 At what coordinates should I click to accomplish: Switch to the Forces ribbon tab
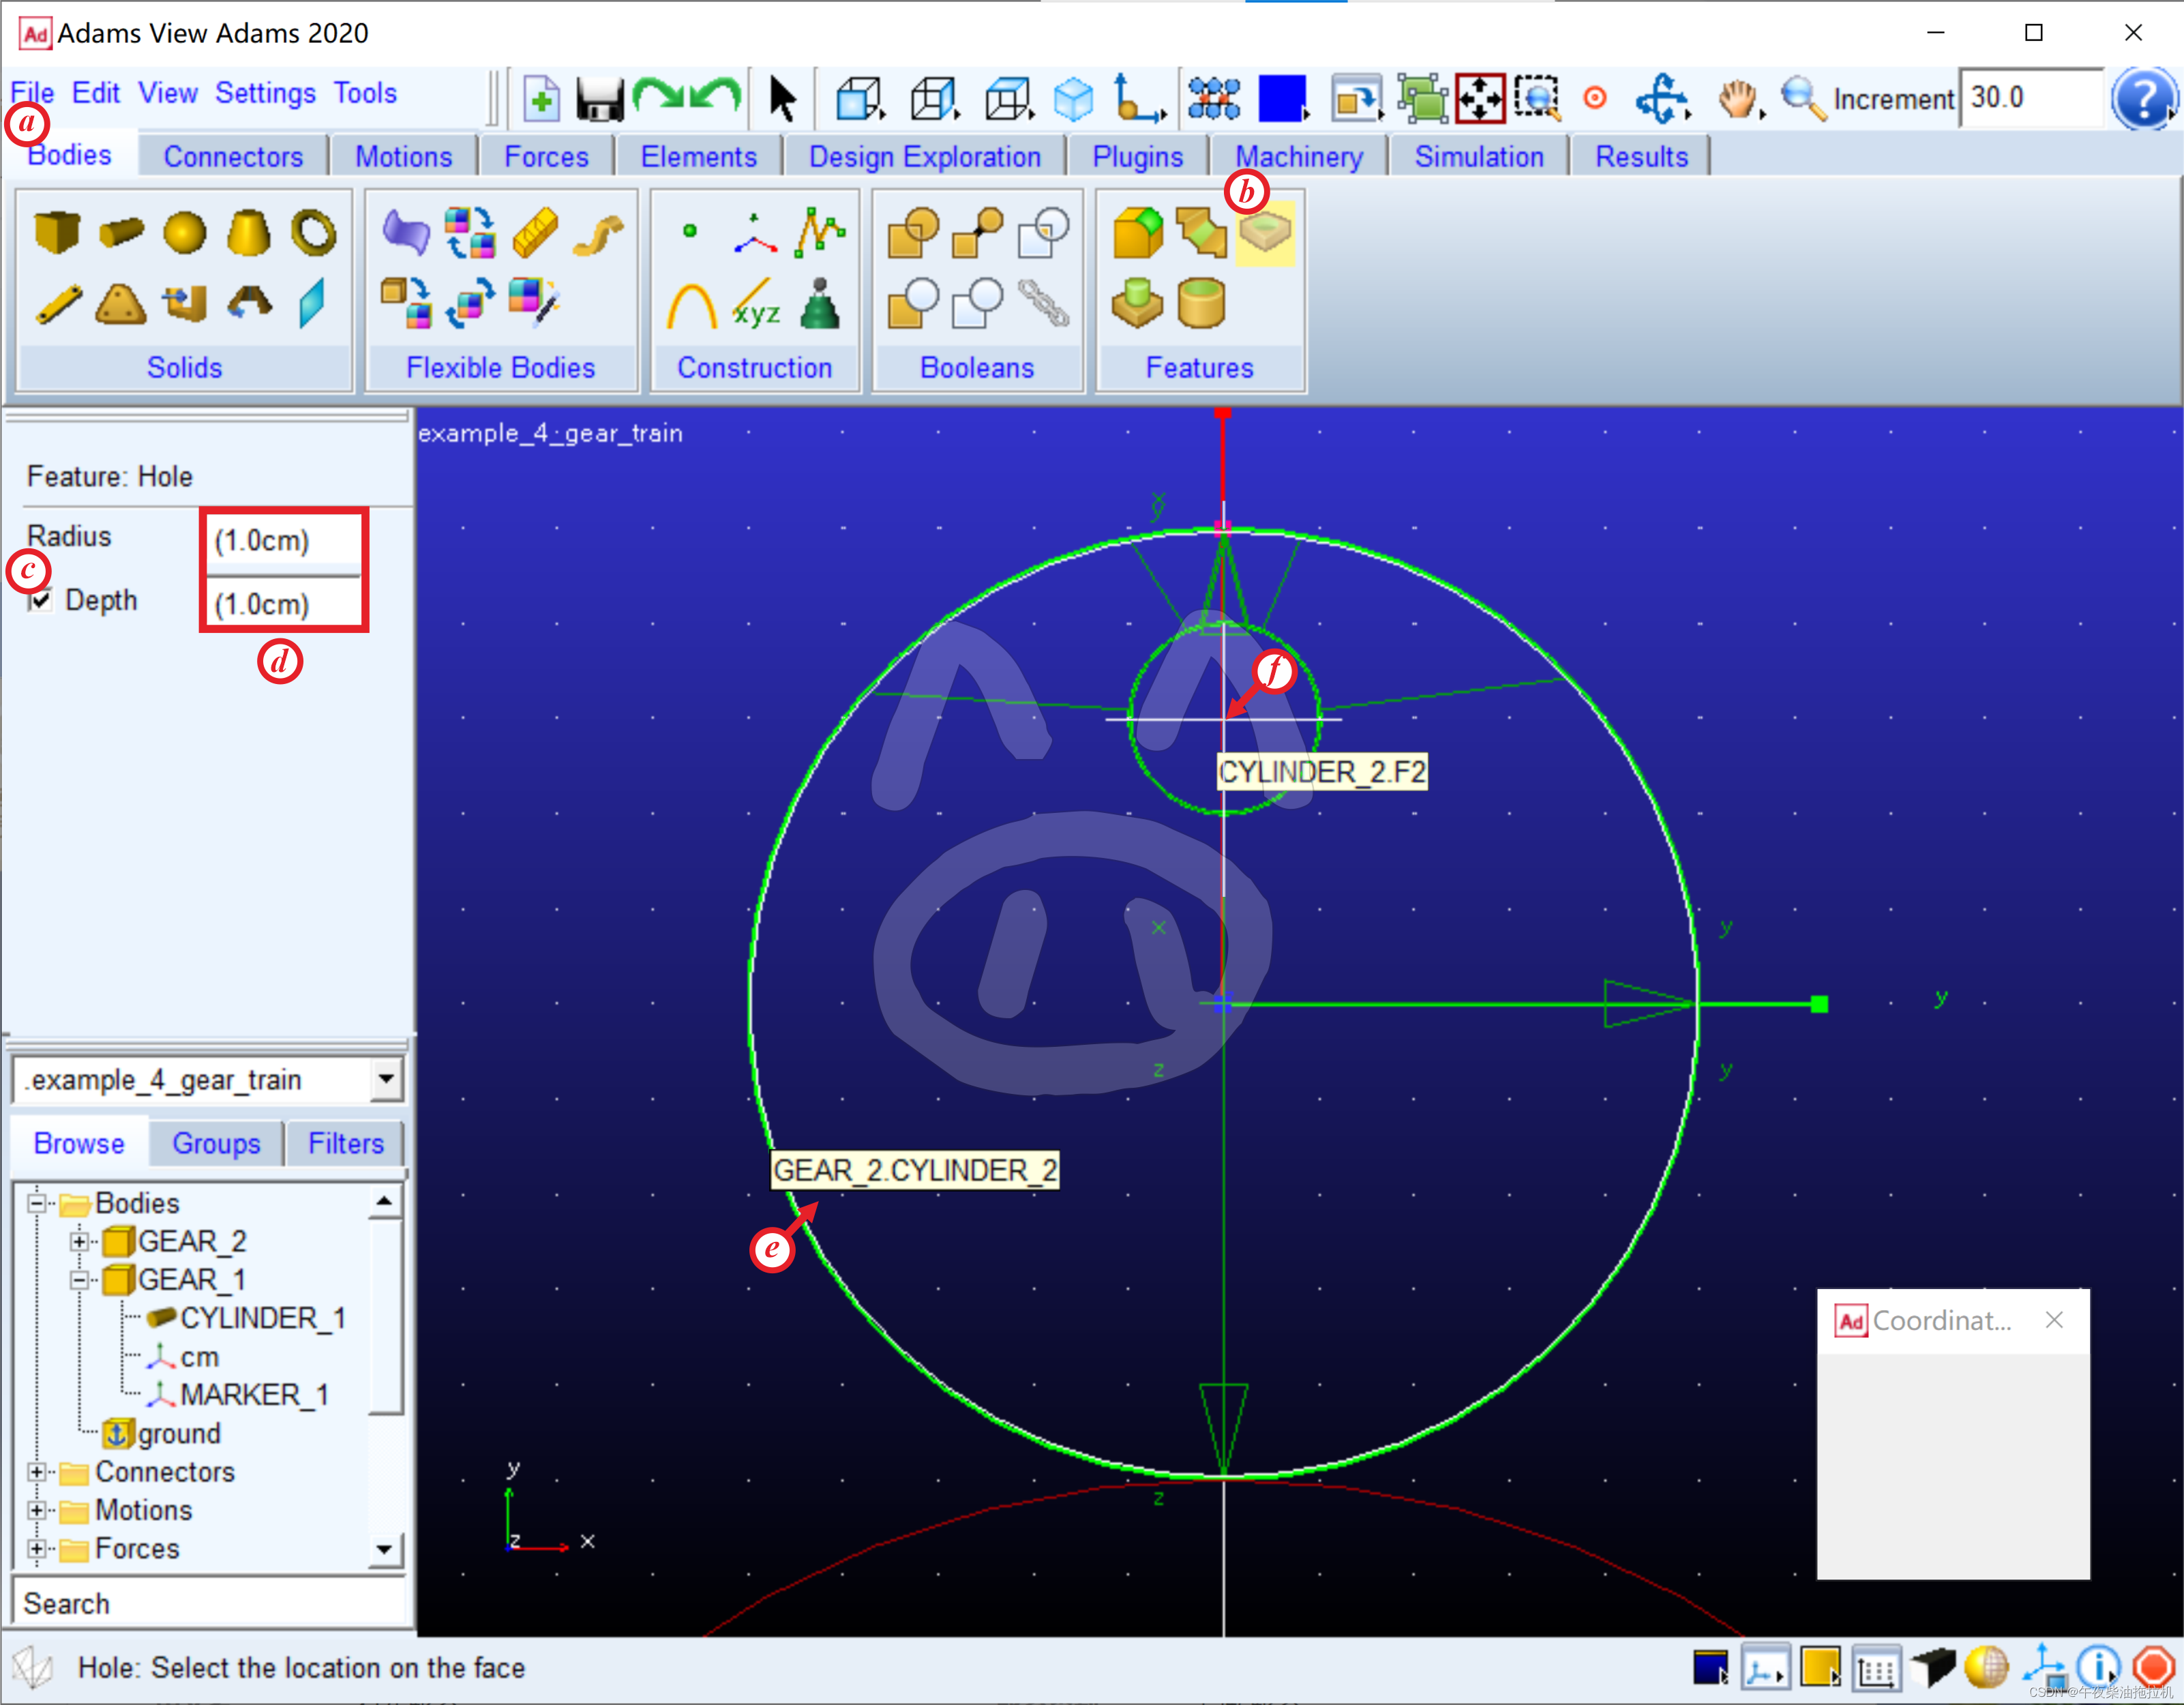pyautogui.click(x=546, y=157)
